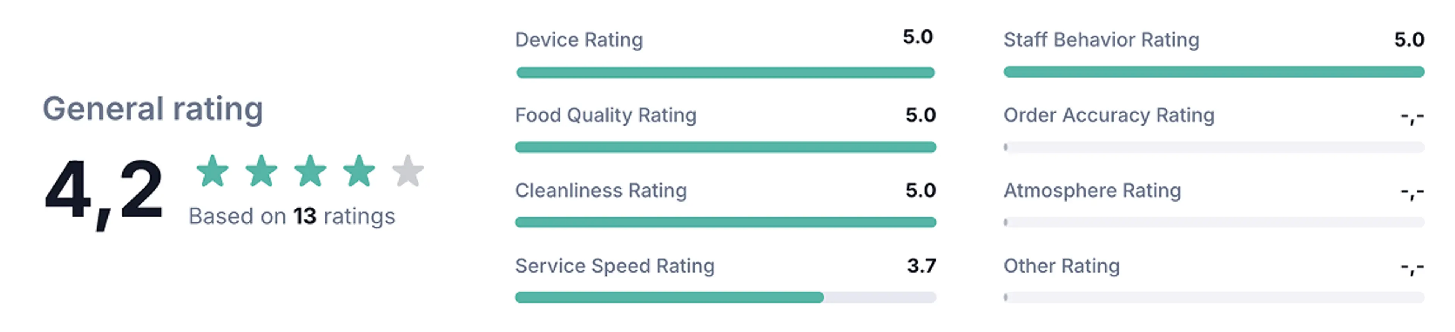Click the General rating heading
This screenshot has width=1455, height=332.
[x=153, y=109]
